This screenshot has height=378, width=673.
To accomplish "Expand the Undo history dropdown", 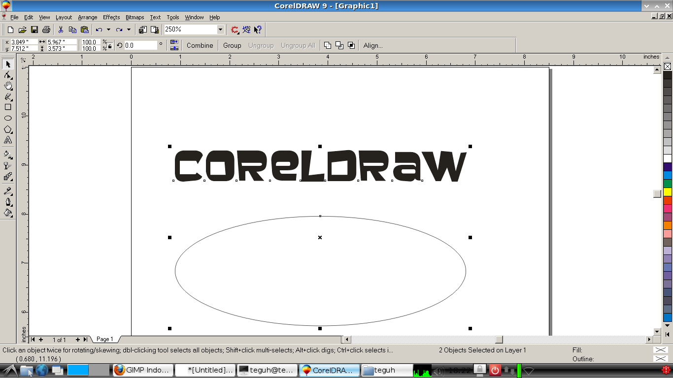I will point(108,30).
